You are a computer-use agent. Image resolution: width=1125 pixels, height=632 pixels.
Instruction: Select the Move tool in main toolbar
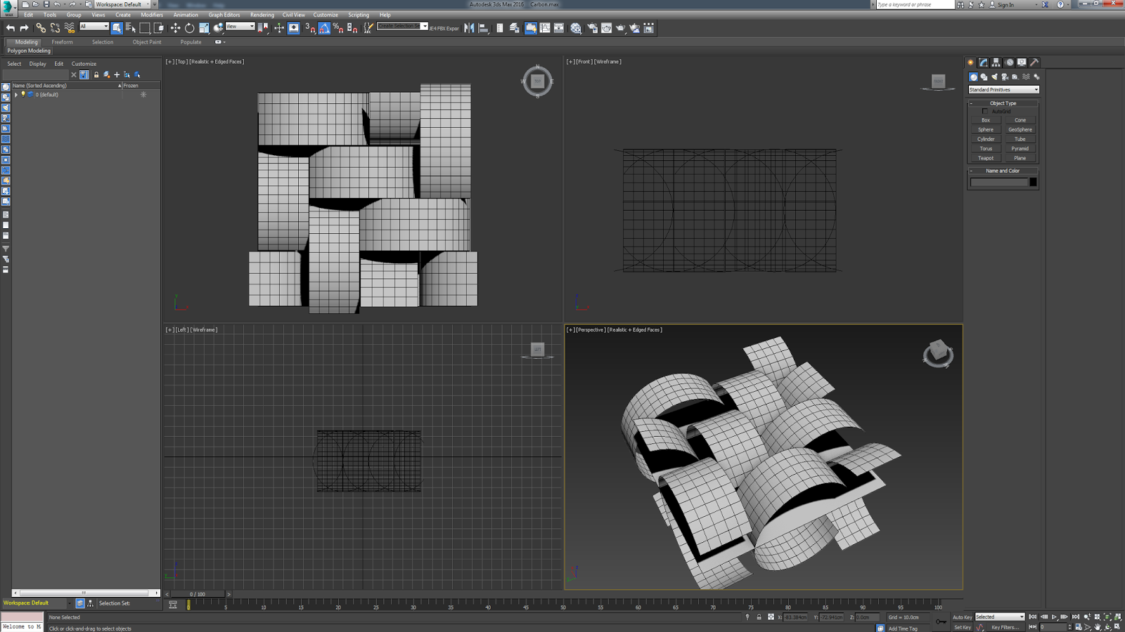[x=175, y=28]
